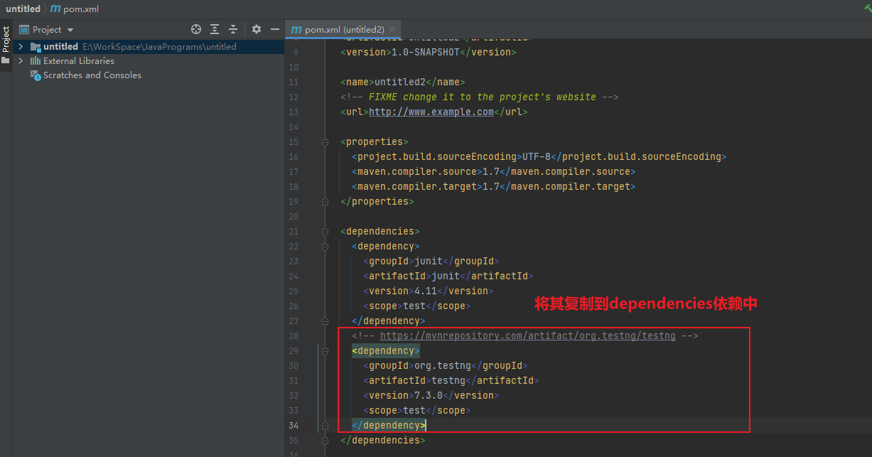Click the untitled module folder icon
This screenshot has width=872, height=457.
[36, 46]
